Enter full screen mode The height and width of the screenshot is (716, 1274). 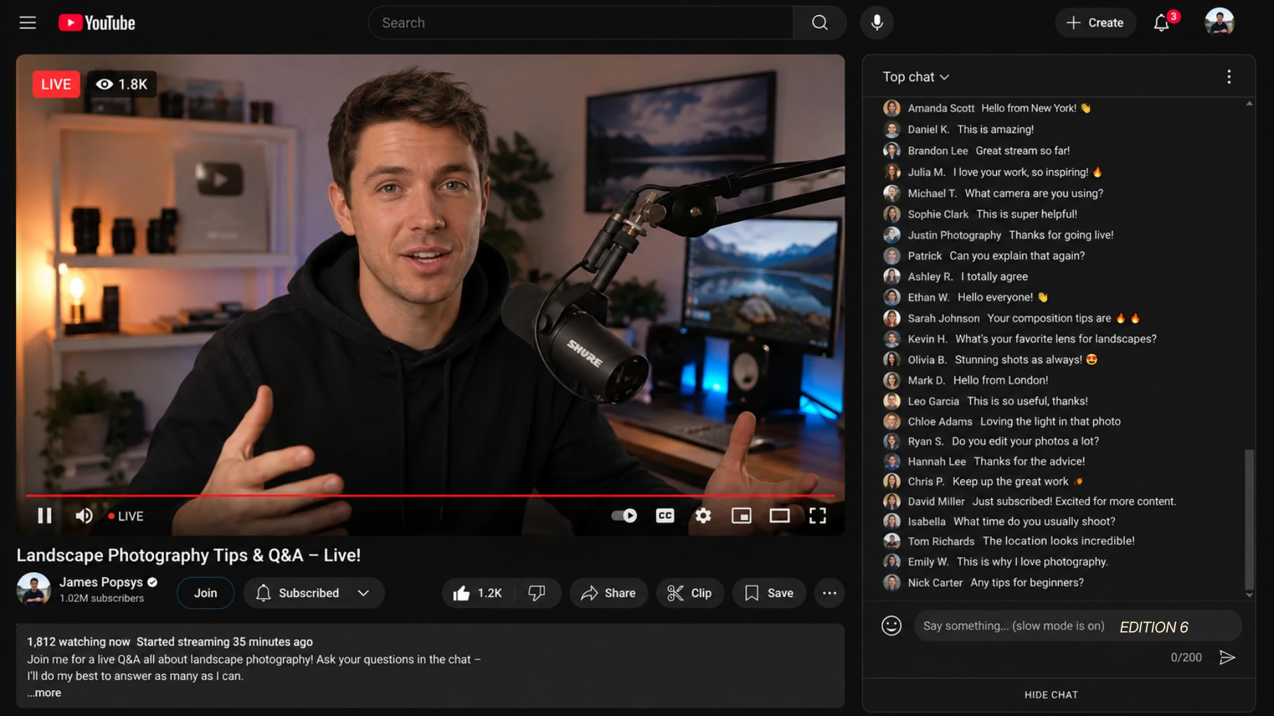click(x=817, y=516)
